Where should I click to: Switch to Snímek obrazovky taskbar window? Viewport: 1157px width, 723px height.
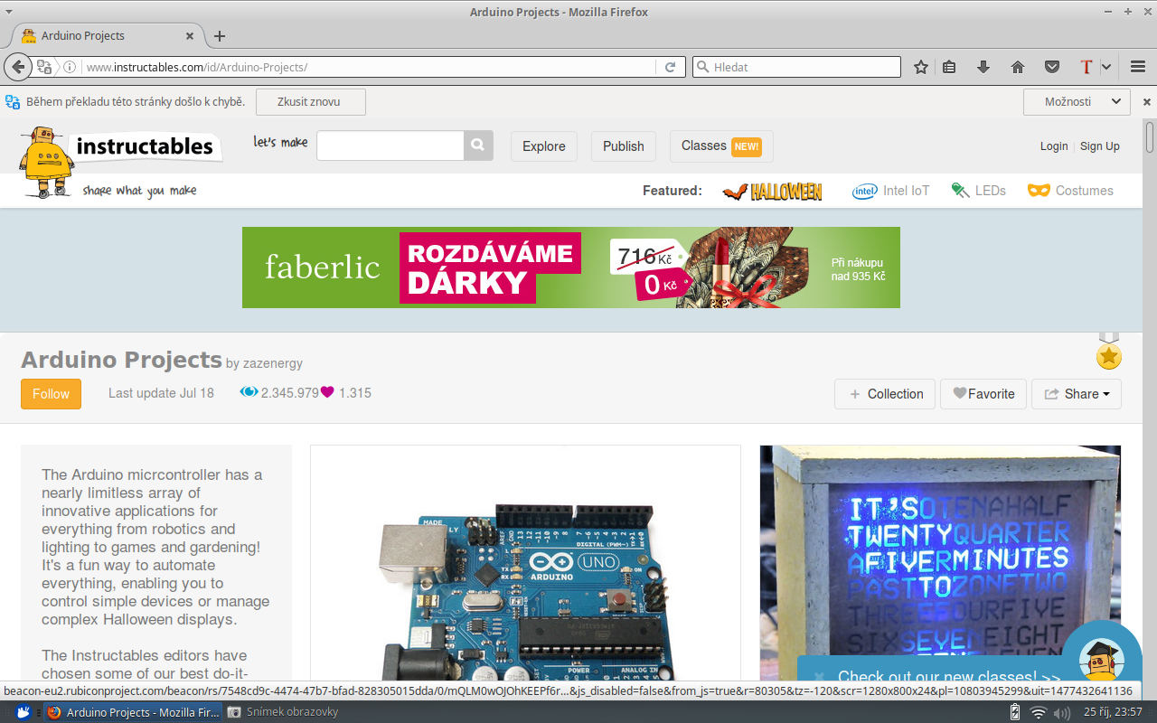click(x=283, y=712)
